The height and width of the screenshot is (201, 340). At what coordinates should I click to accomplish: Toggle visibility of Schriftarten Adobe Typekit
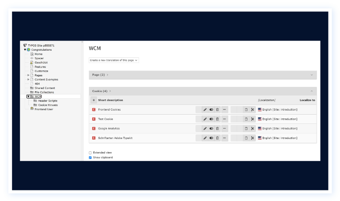point(211,138)
